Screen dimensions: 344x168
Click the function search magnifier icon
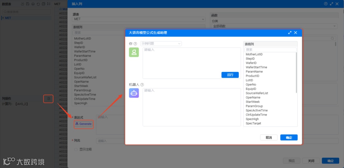coord(333,38)
